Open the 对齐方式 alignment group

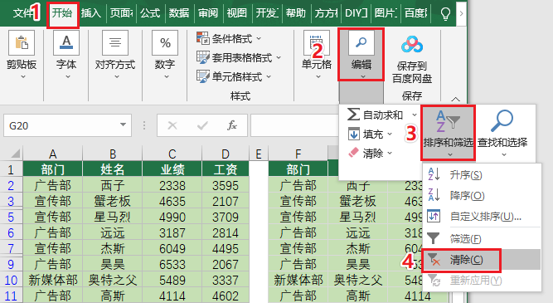pos(115,55)
